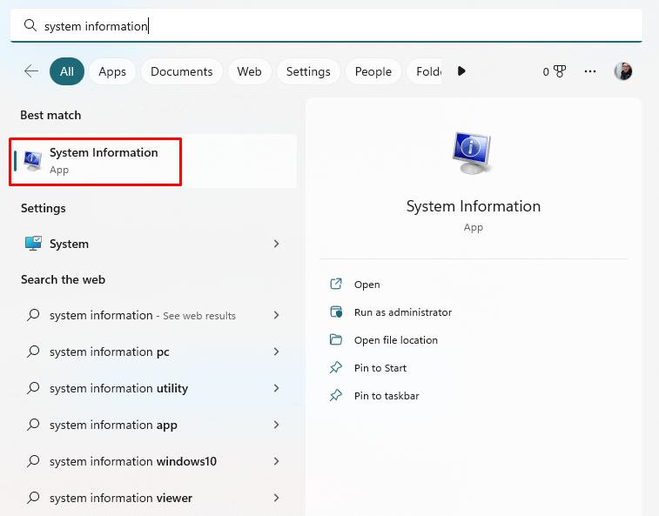The width and height of the screenshot is (659, 516).
Task: Click Open in the right panel
Action: tap(366, 285)
